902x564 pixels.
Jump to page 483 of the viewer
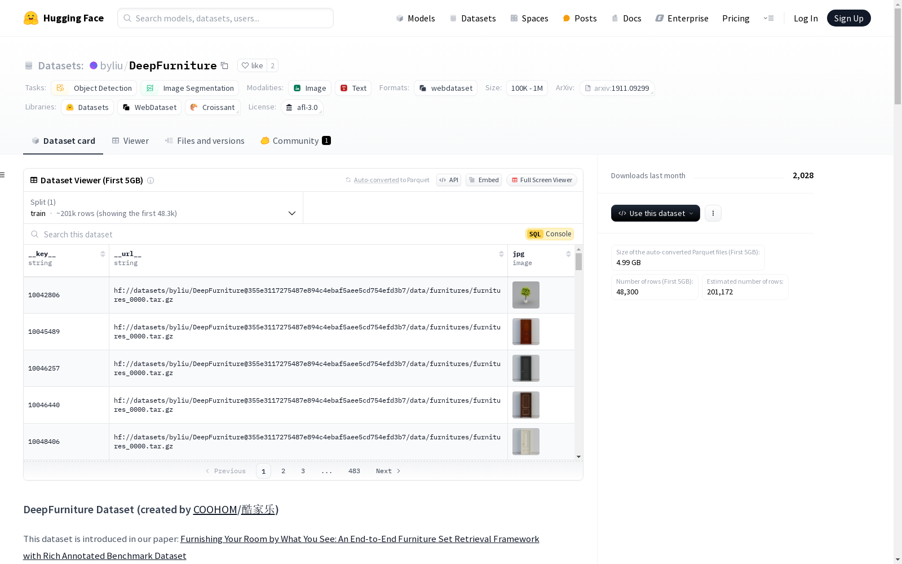coord(354,471)
